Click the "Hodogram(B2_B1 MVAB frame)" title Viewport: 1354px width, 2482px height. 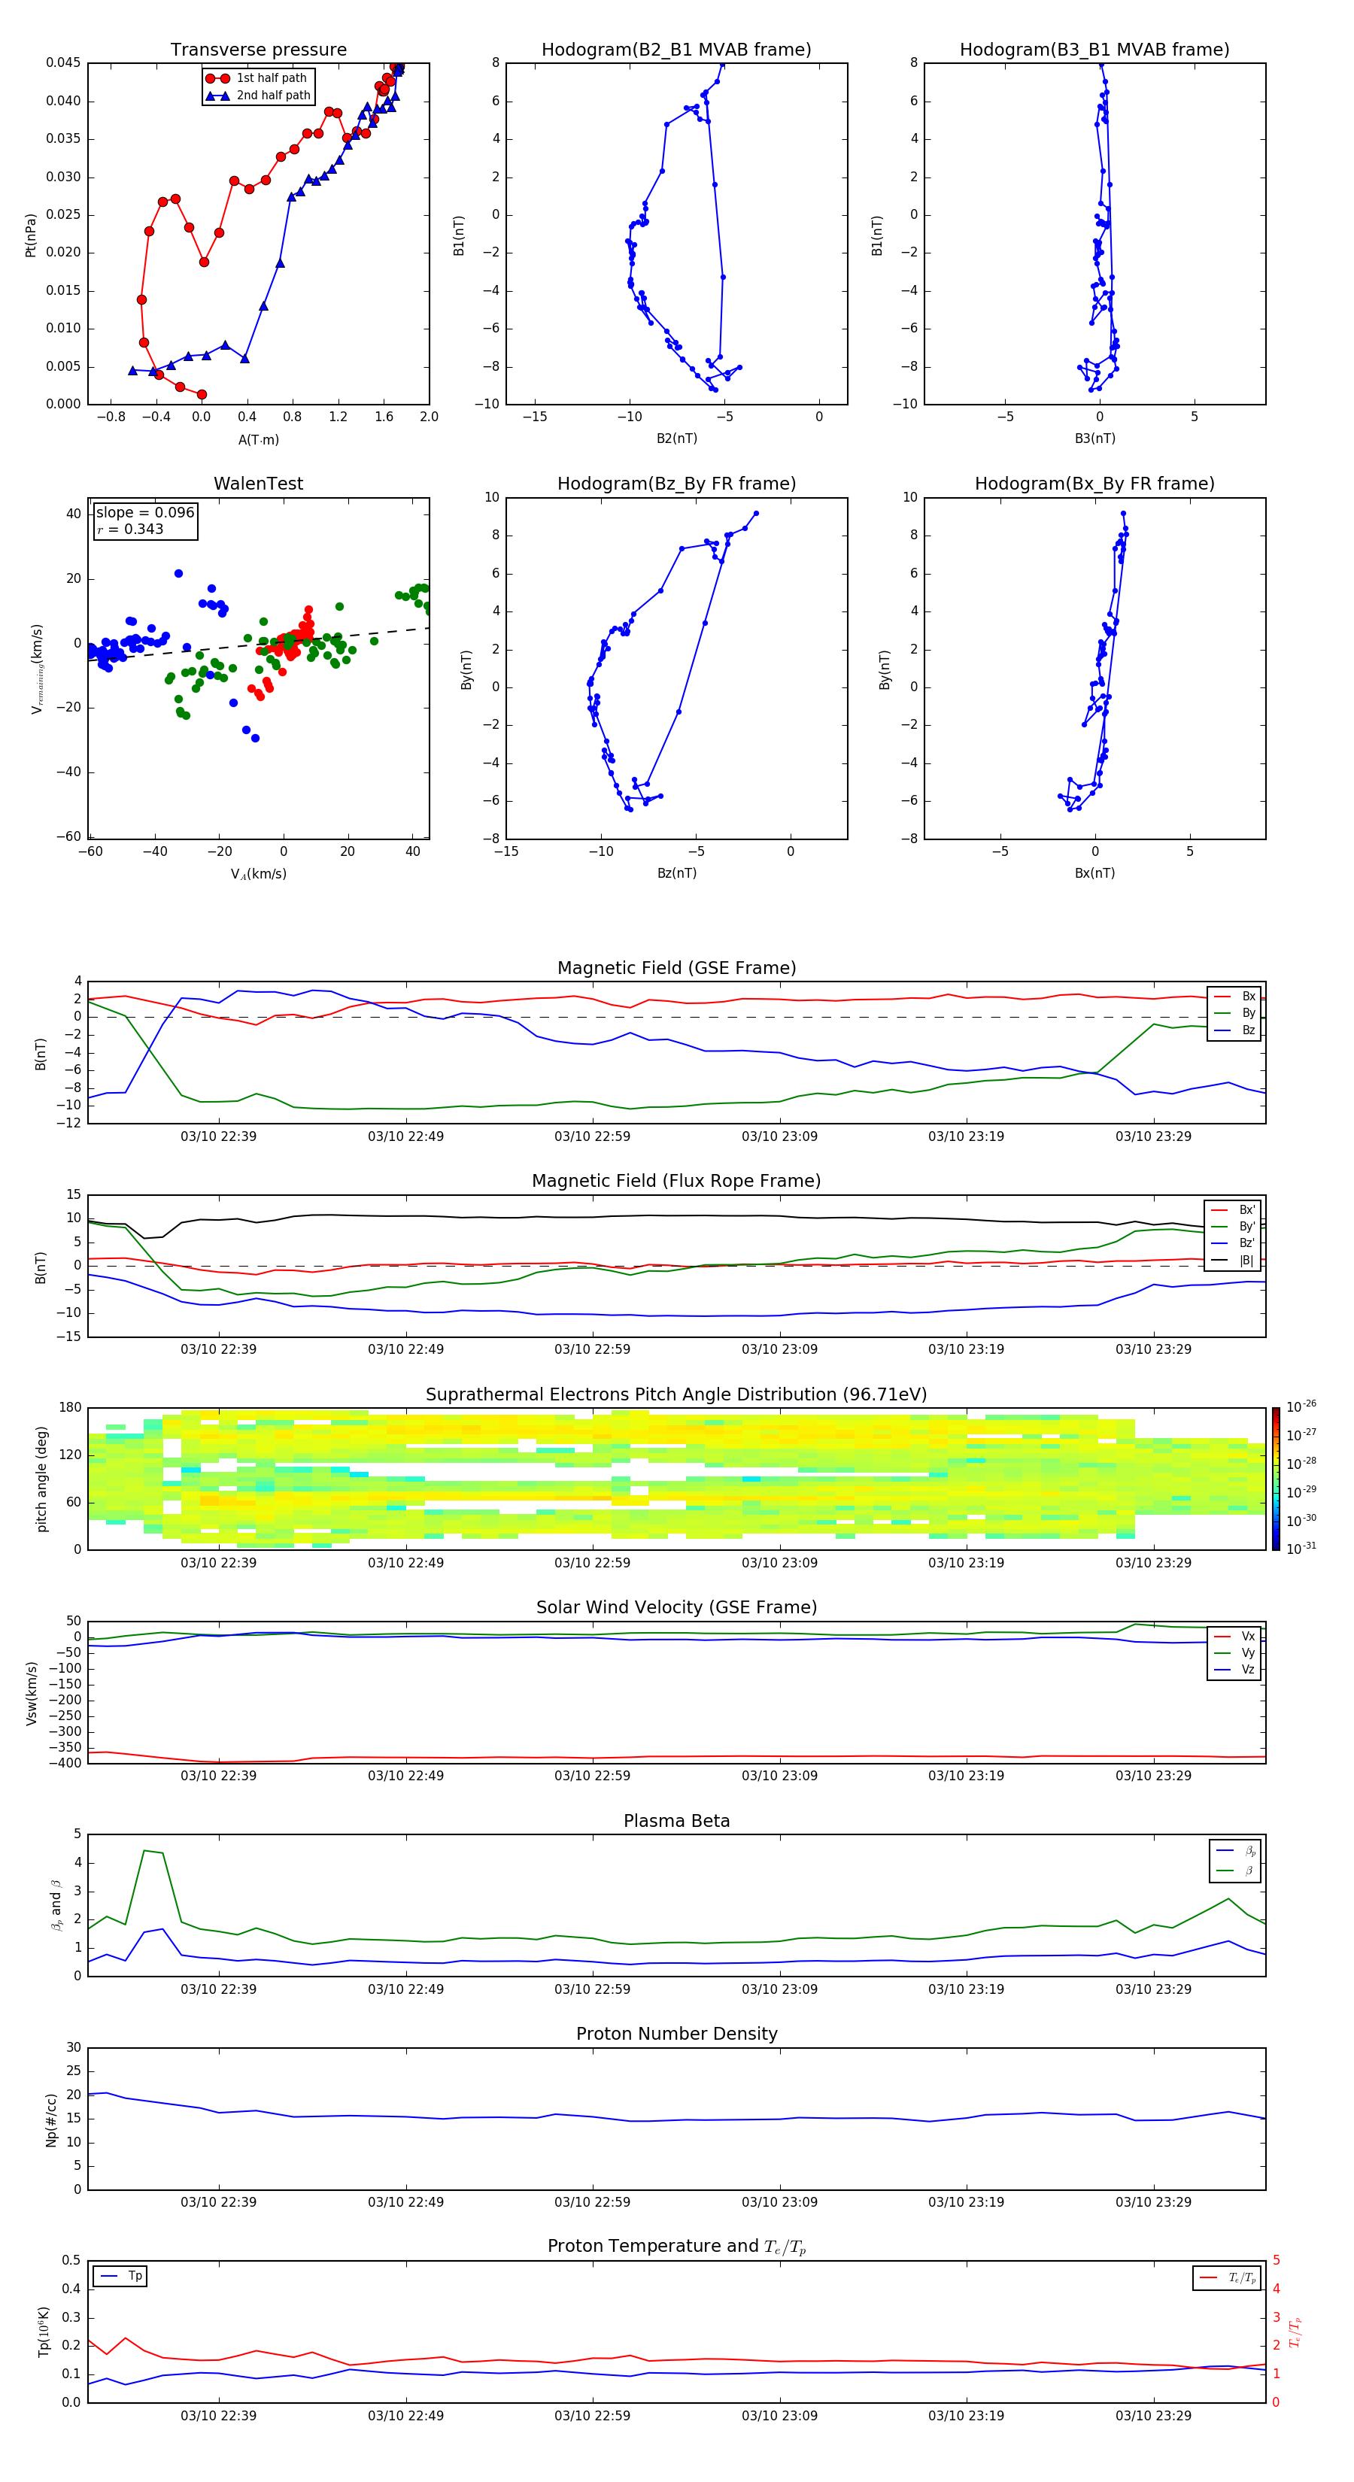pos(676,50)
